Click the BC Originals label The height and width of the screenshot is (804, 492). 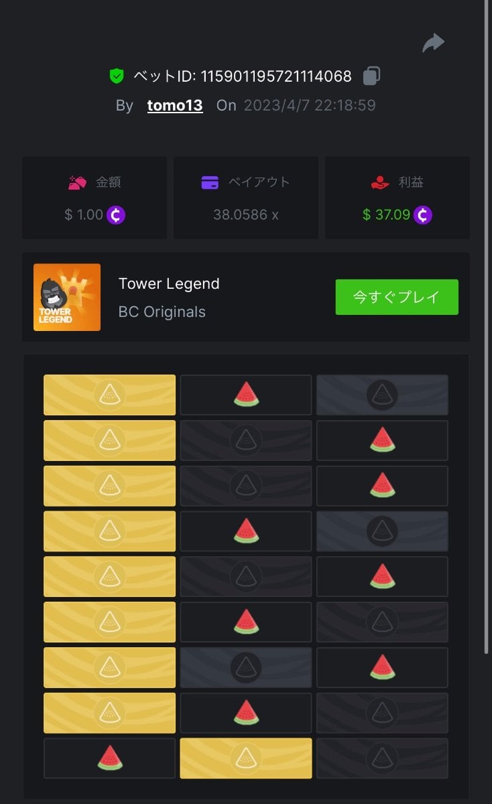[x=162, y=312]
